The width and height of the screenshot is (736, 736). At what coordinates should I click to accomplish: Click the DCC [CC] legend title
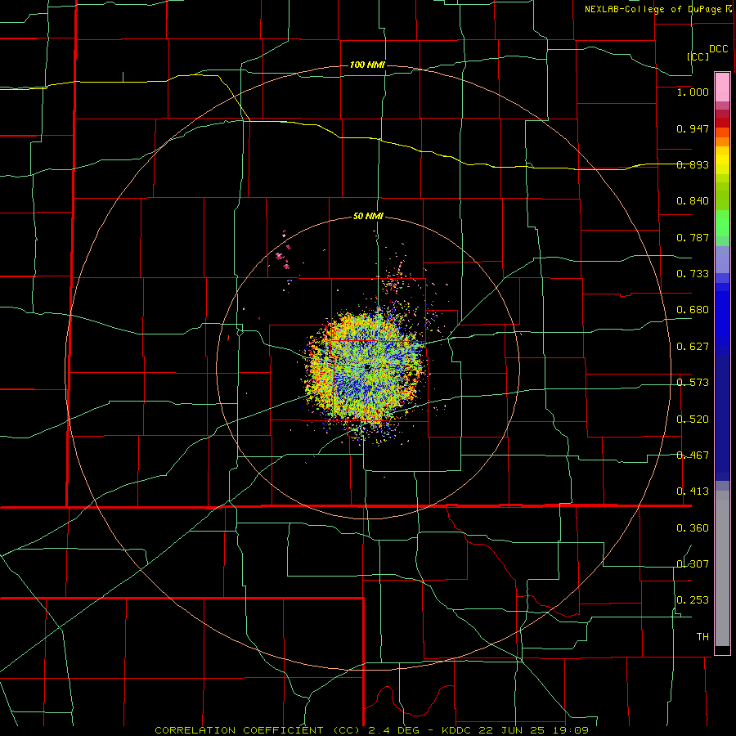click(707, 52)
